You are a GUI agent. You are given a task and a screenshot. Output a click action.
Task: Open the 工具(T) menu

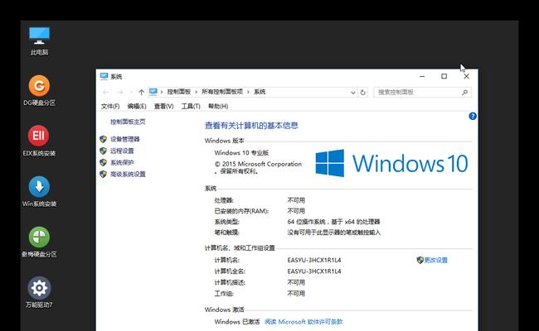pos(191,106)
